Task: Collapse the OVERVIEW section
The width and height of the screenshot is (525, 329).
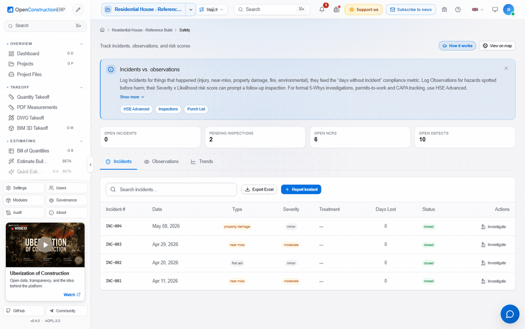Action: tap(81, 44)
